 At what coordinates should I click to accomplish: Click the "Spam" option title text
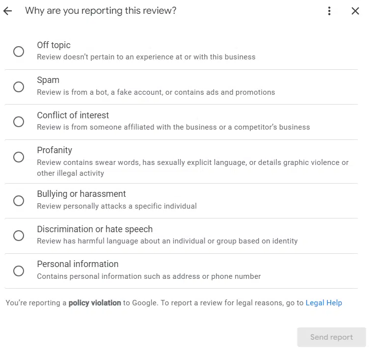click(x=48, y=80)
